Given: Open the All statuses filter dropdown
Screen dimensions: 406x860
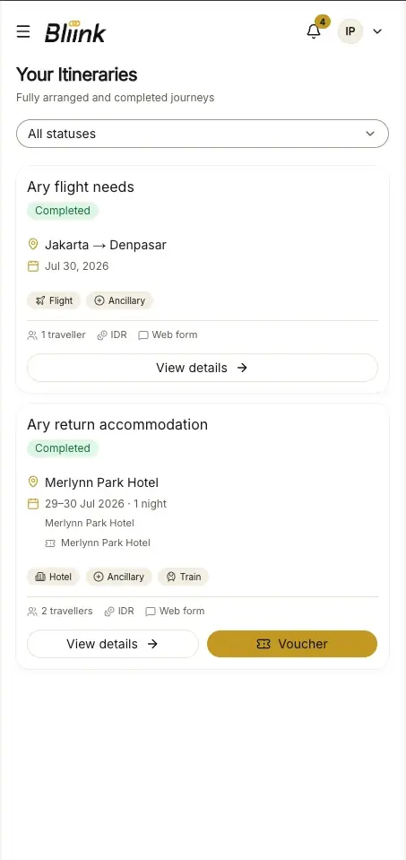Looking at the screenshot, I should [203, 134].
